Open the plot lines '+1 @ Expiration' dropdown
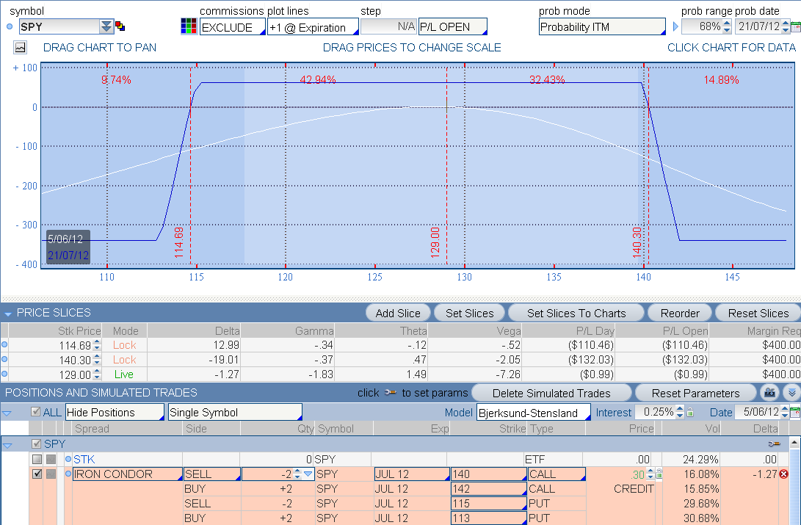This screenshot has height=525, width=801. [x=313, y=27]
